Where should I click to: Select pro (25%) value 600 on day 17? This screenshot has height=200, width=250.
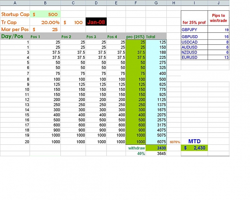click(x=136, y=125)
